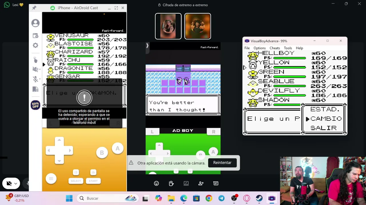Image resolution: width=366 pixels, height=205 pixels.
Task: Tap D-pad down arrow on yellow emulator
Action: pos(59,161)
